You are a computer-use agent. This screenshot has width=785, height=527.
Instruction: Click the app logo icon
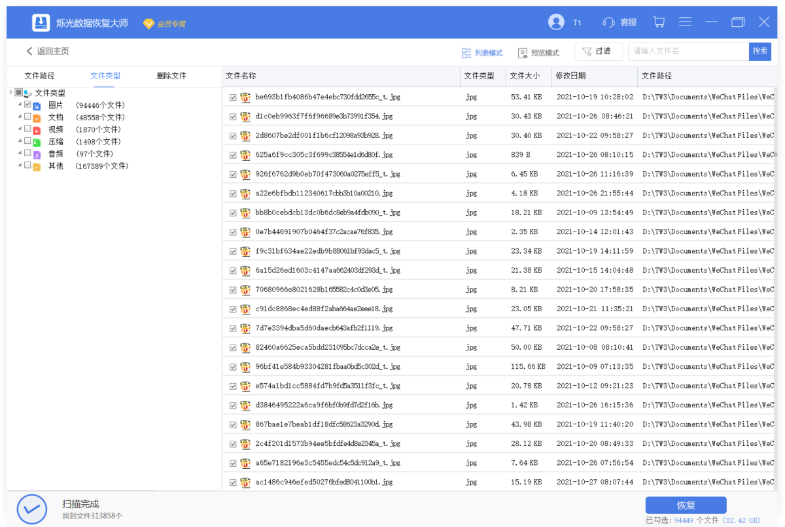(41, 23)
